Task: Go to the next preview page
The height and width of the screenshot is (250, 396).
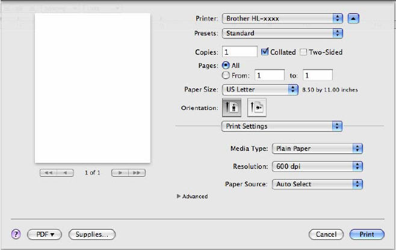Action: [x=120, y=172]
